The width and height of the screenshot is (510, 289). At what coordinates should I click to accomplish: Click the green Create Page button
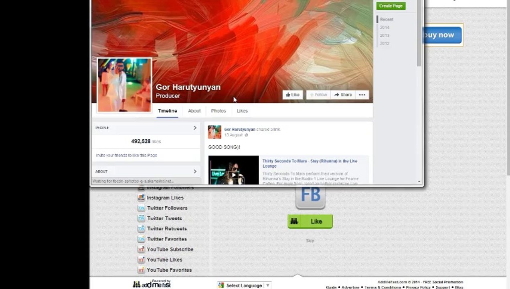pyautogui.click(x=391, y=6)
